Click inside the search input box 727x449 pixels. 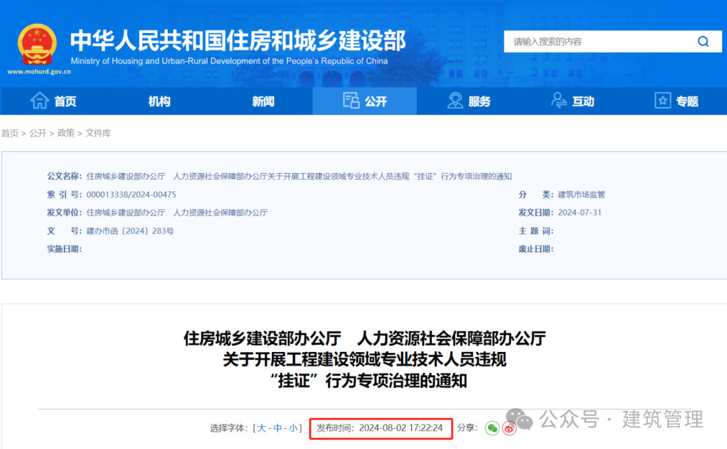[592, 41]
